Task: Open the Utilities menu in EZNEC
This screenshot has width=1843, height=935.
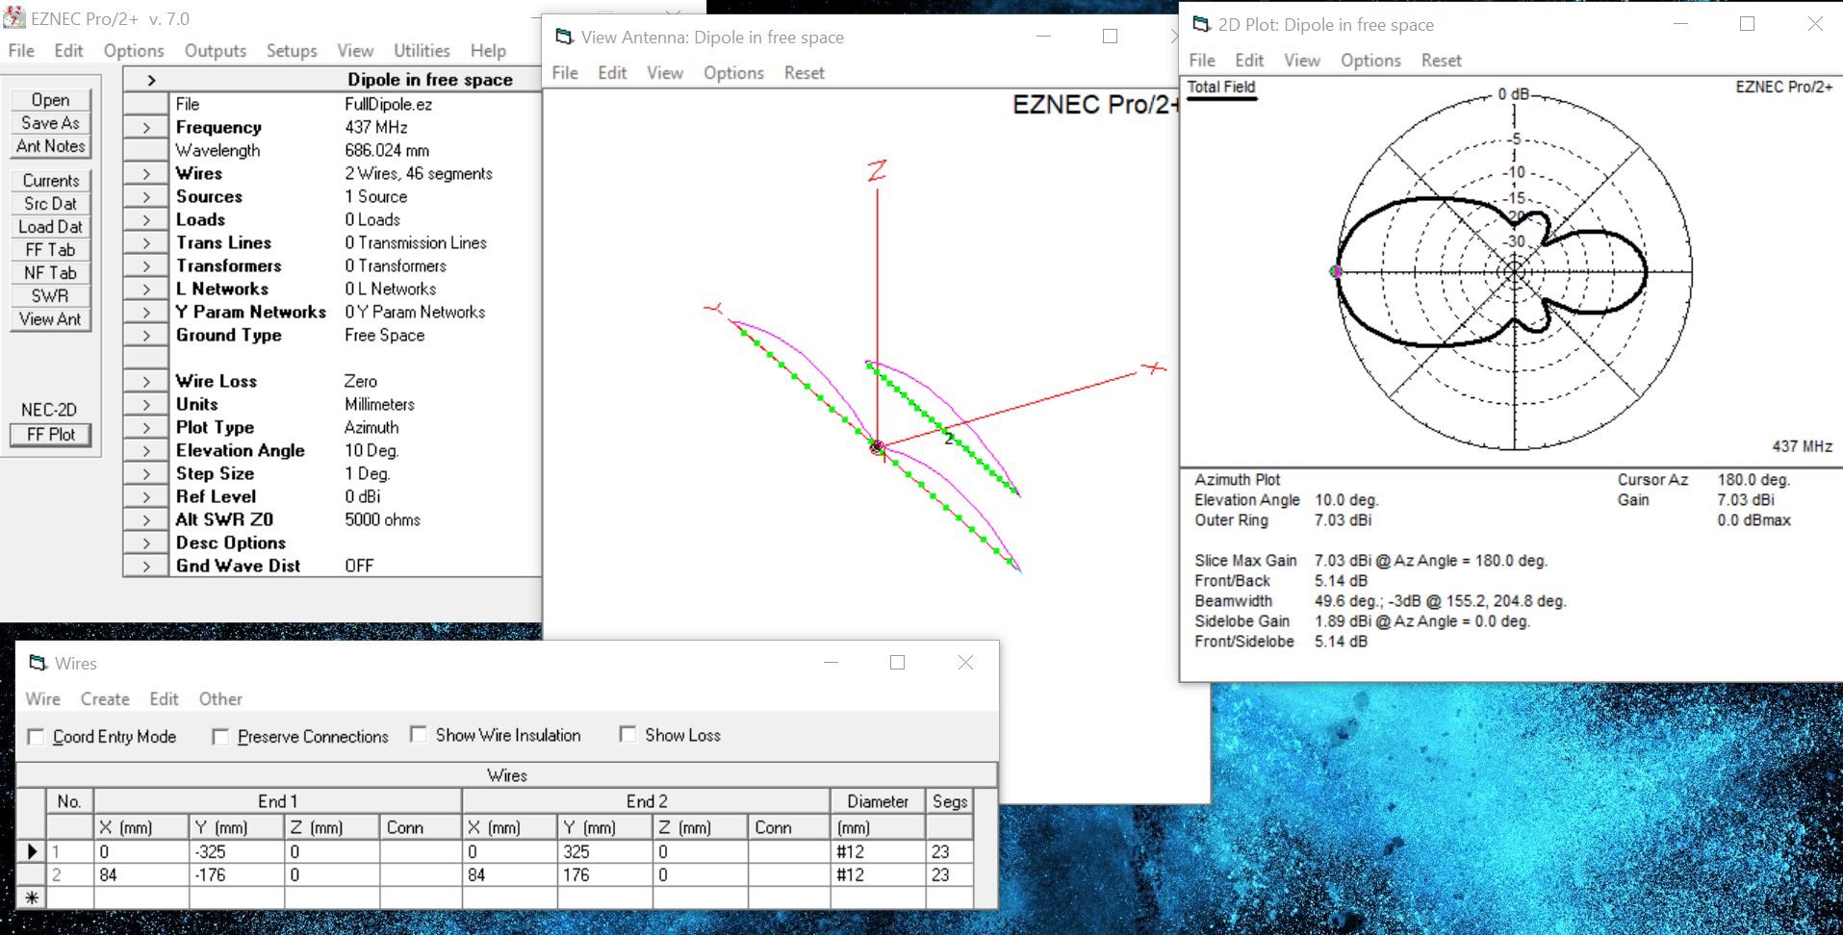Action: (422, 51)
